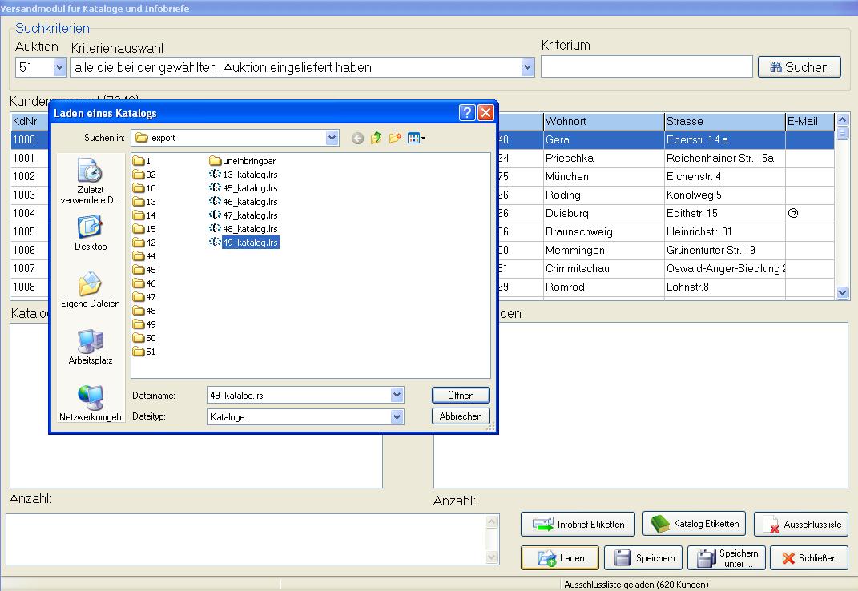Expand the Suchen in folder dropdown
Screen dimensions: 858x591
332,138
